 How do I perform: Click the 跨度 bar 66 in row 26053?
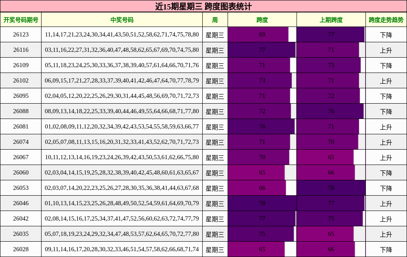click(257, 188)
